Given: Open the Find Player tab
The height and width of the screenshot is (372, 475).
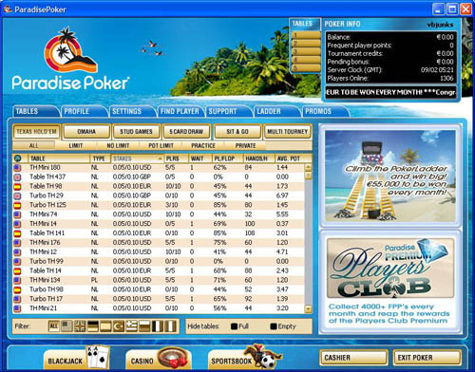Looking at the screenshot, I should pyautogui.click(x=180, y=111).
